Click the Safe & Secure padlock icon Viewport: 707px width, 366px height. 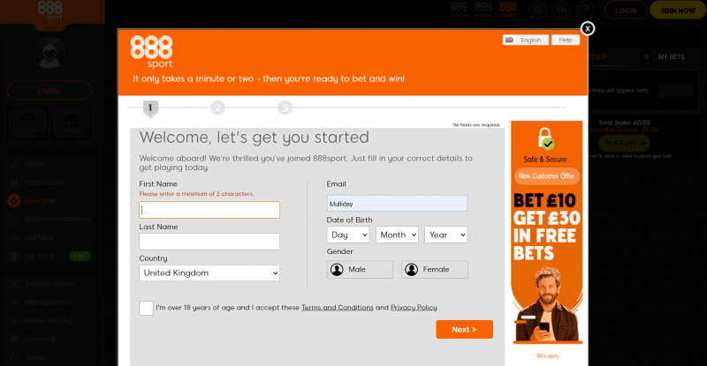coord(546,138)
